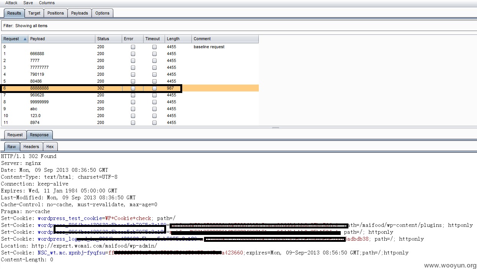Select payload row 790119
This screenshot has width=477, height=269.
pyautogui.click(x=130, y=74)
